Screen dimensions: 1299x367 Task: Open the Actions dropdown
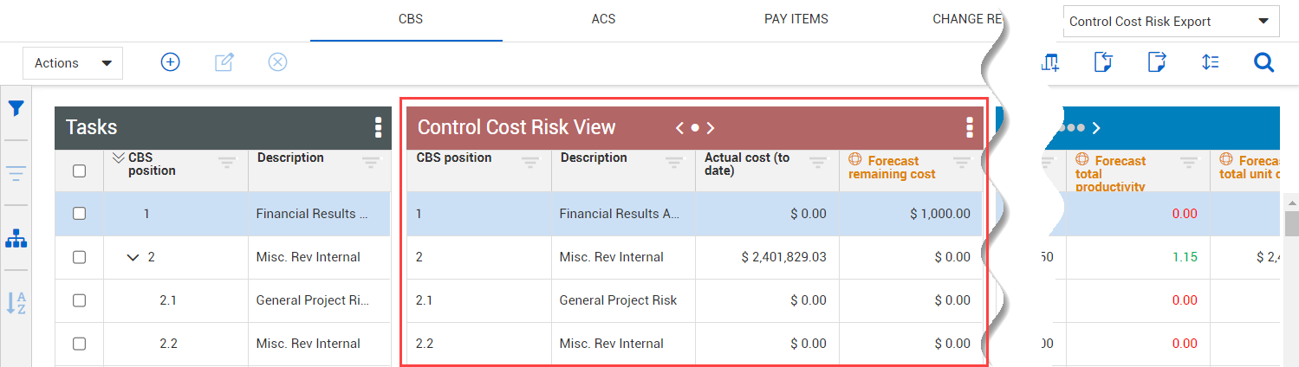coord(73,63)
